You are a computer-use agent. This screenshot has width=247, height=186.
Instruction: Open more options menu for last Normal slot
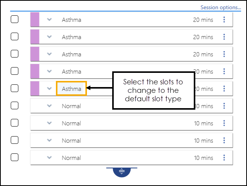point(224,158)
